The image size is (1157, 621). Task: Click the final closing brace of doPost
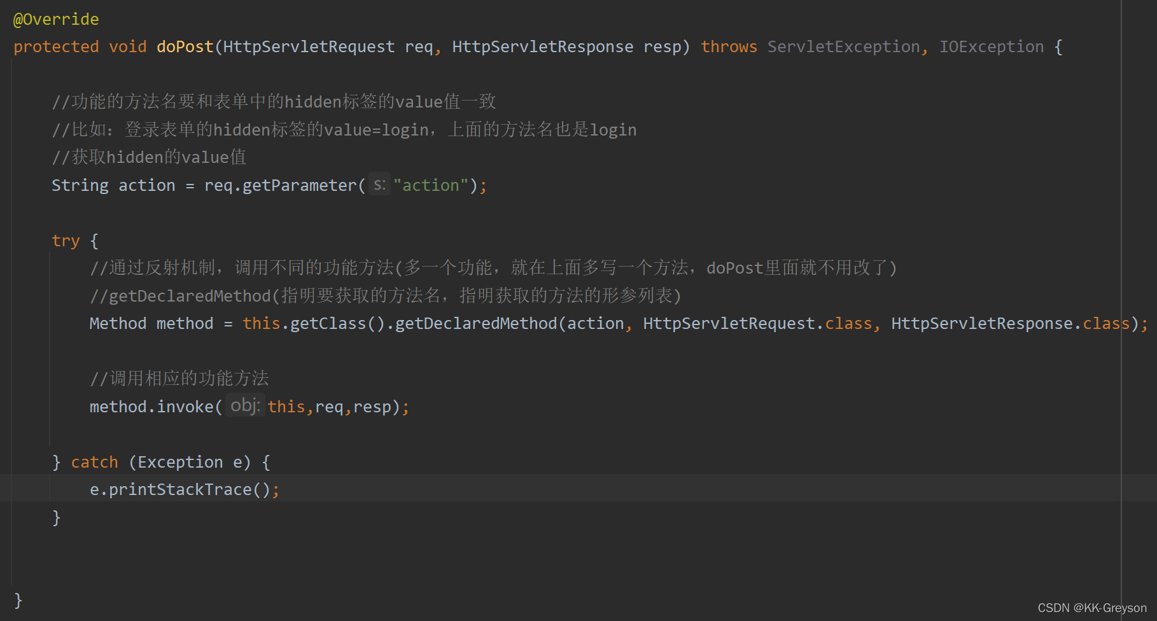pyautogui.click(x=18, y=601)
